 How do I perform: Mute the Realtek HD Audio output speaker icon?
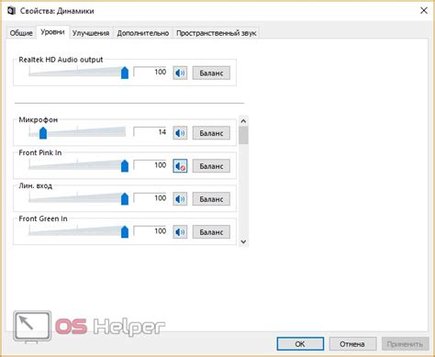pos(180,73)
